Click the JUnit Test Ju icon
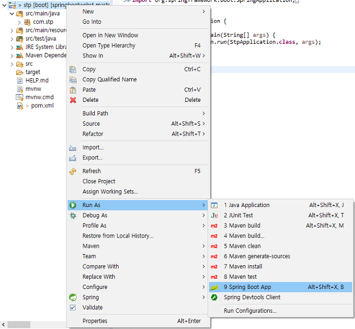This screenshot has height=329, width=355. pos(214,215)
